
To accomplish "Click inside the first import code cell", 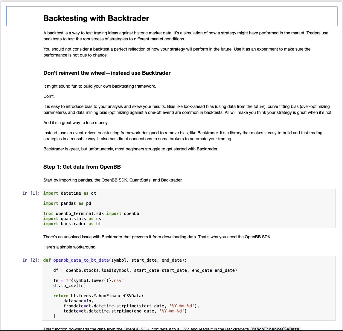I will coord(120,208).
